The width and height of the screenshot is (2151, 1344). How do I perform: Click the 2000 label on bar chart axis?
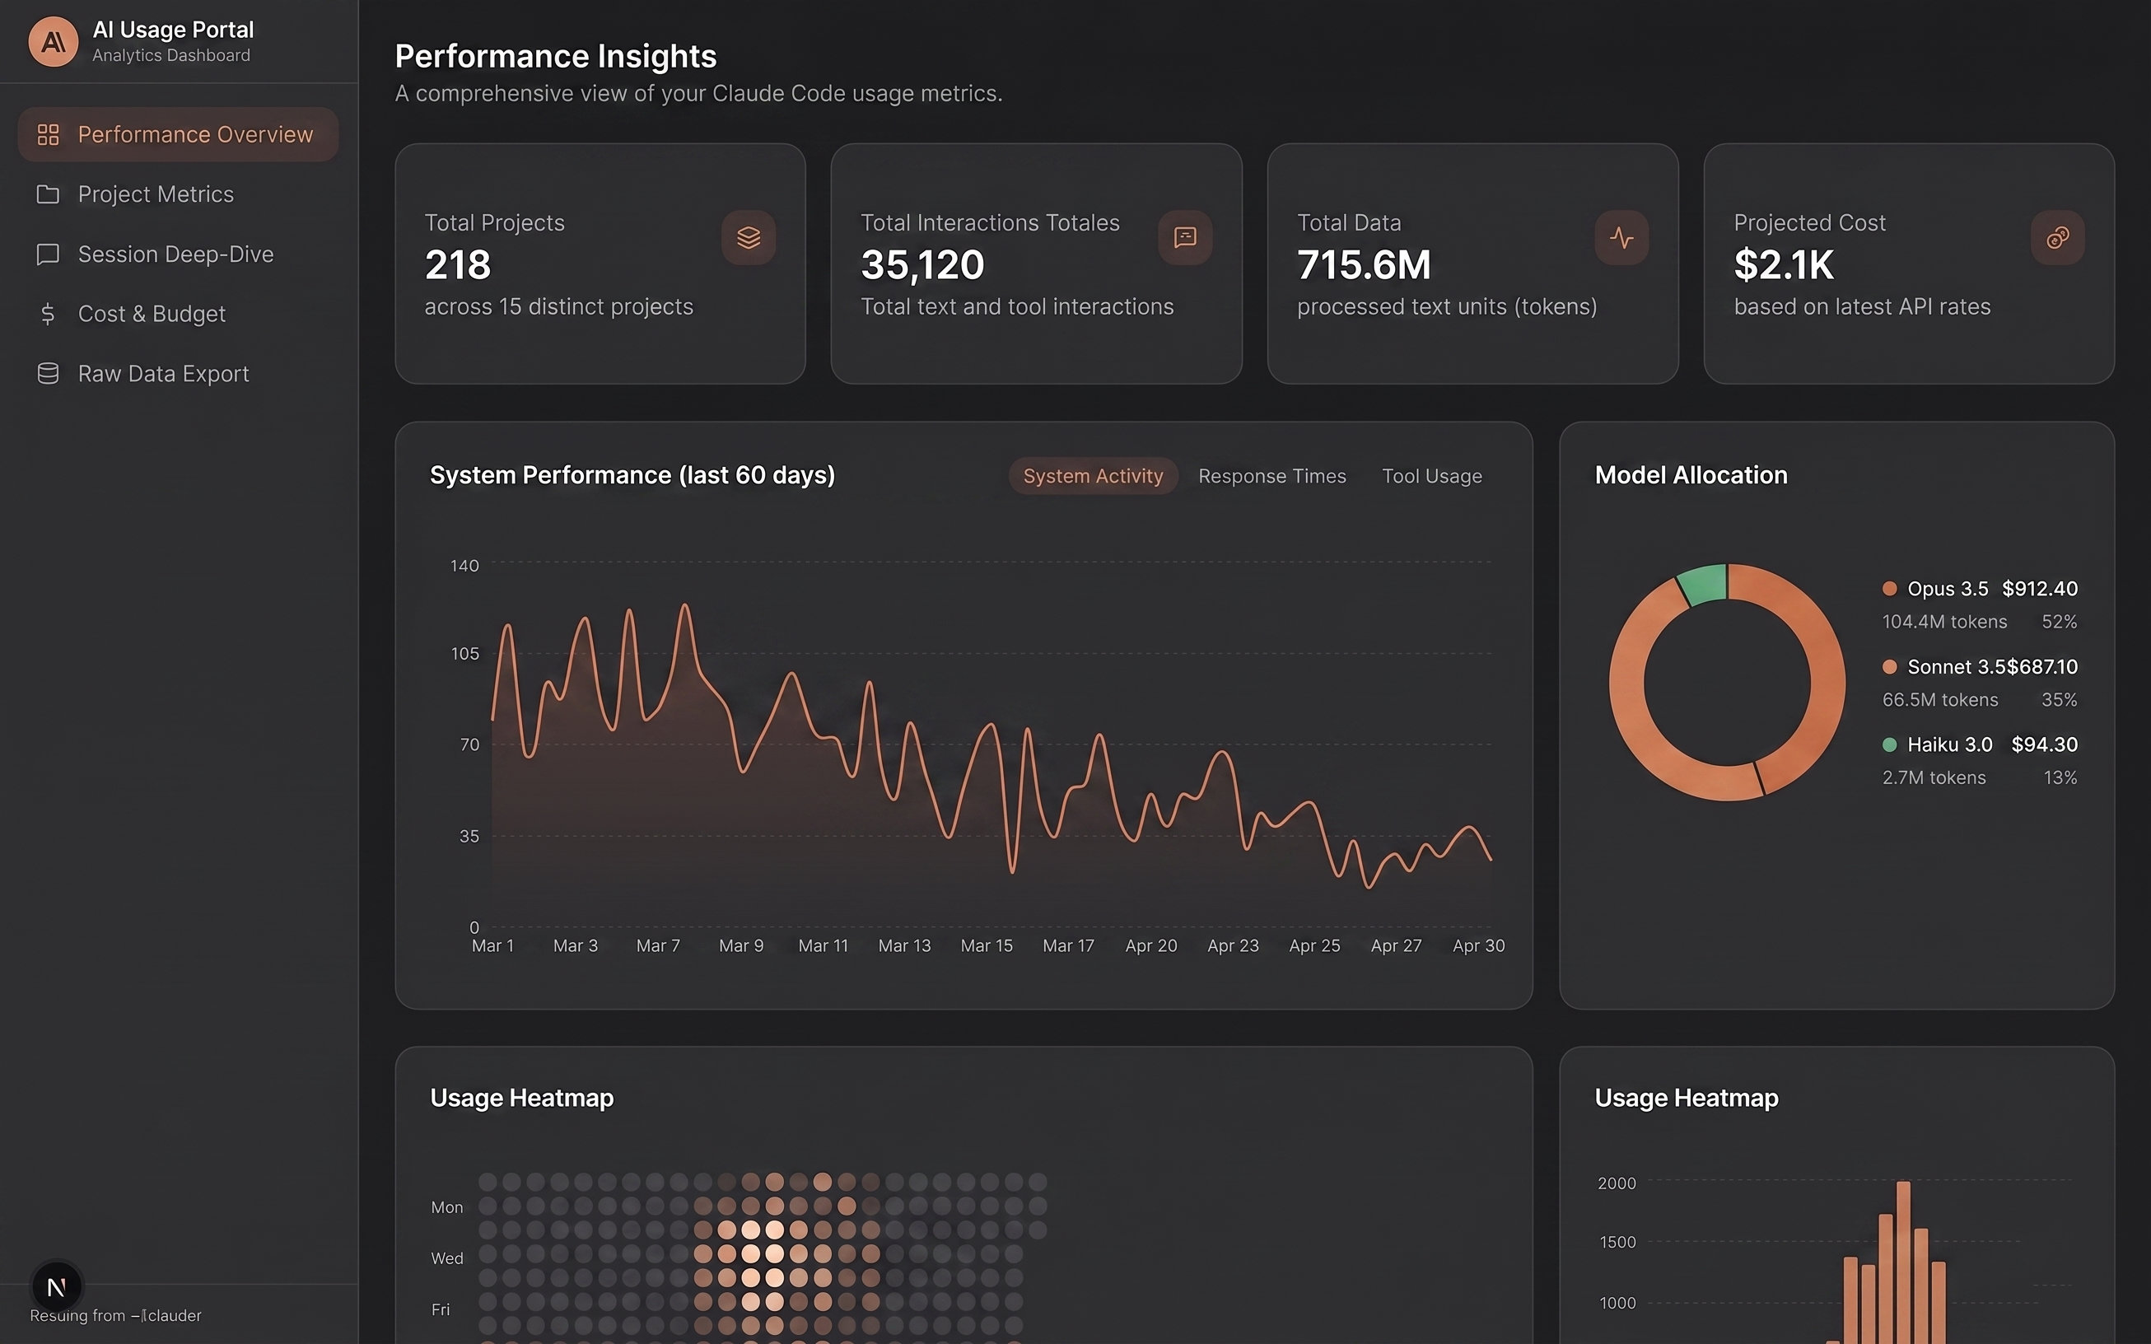pyautogui.click(x=1616, y=1183)
